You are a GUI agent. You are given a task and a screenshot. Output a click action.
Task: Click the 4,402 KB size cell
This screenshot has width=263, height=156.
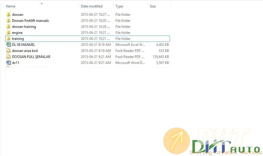click(162, 45)
